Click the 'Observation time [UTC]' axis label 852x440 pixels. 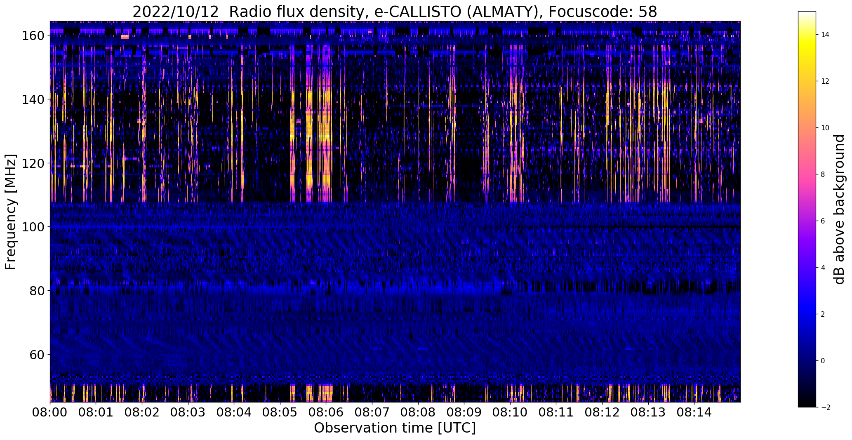pos(395,428)
